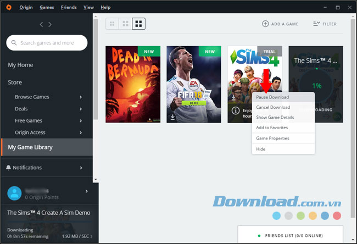Switch library to small tile view
Image resolution: width=357 pixels, height=244 pixels.
(113, 24)
